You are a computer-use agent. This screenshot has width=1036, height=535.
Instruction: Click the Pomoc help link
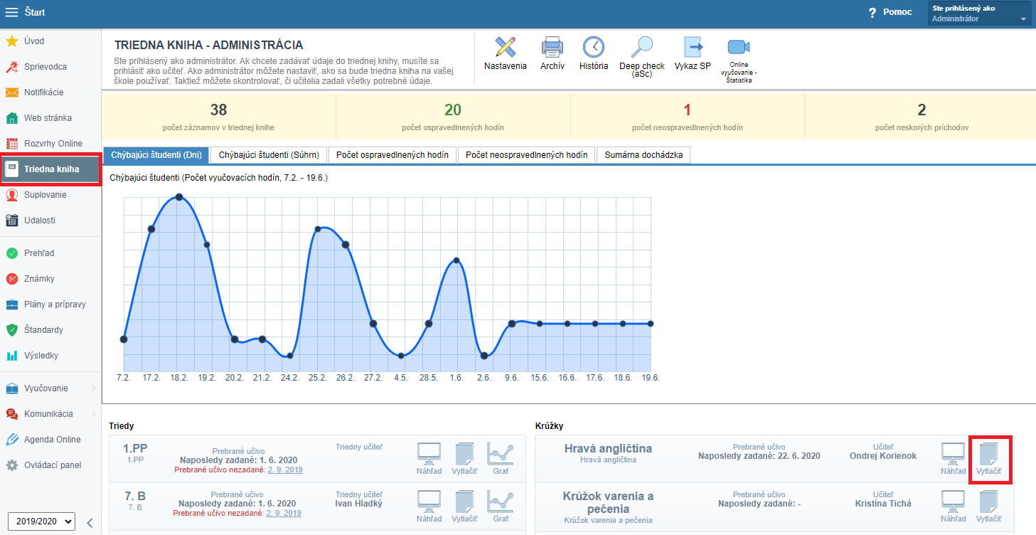tap(897, 12)
